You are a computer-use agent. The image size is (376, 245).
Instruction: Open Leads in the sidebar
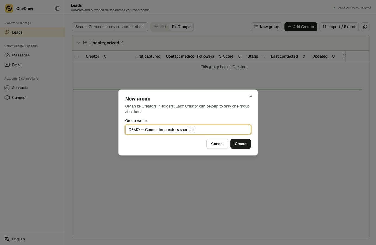(32, 32)
